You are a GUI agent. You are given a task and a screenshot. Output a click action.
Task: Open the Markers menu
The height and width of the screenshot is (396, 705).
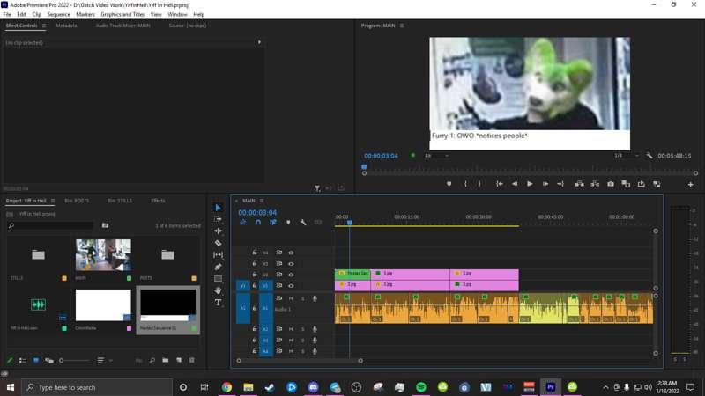(x=85, y=14)
